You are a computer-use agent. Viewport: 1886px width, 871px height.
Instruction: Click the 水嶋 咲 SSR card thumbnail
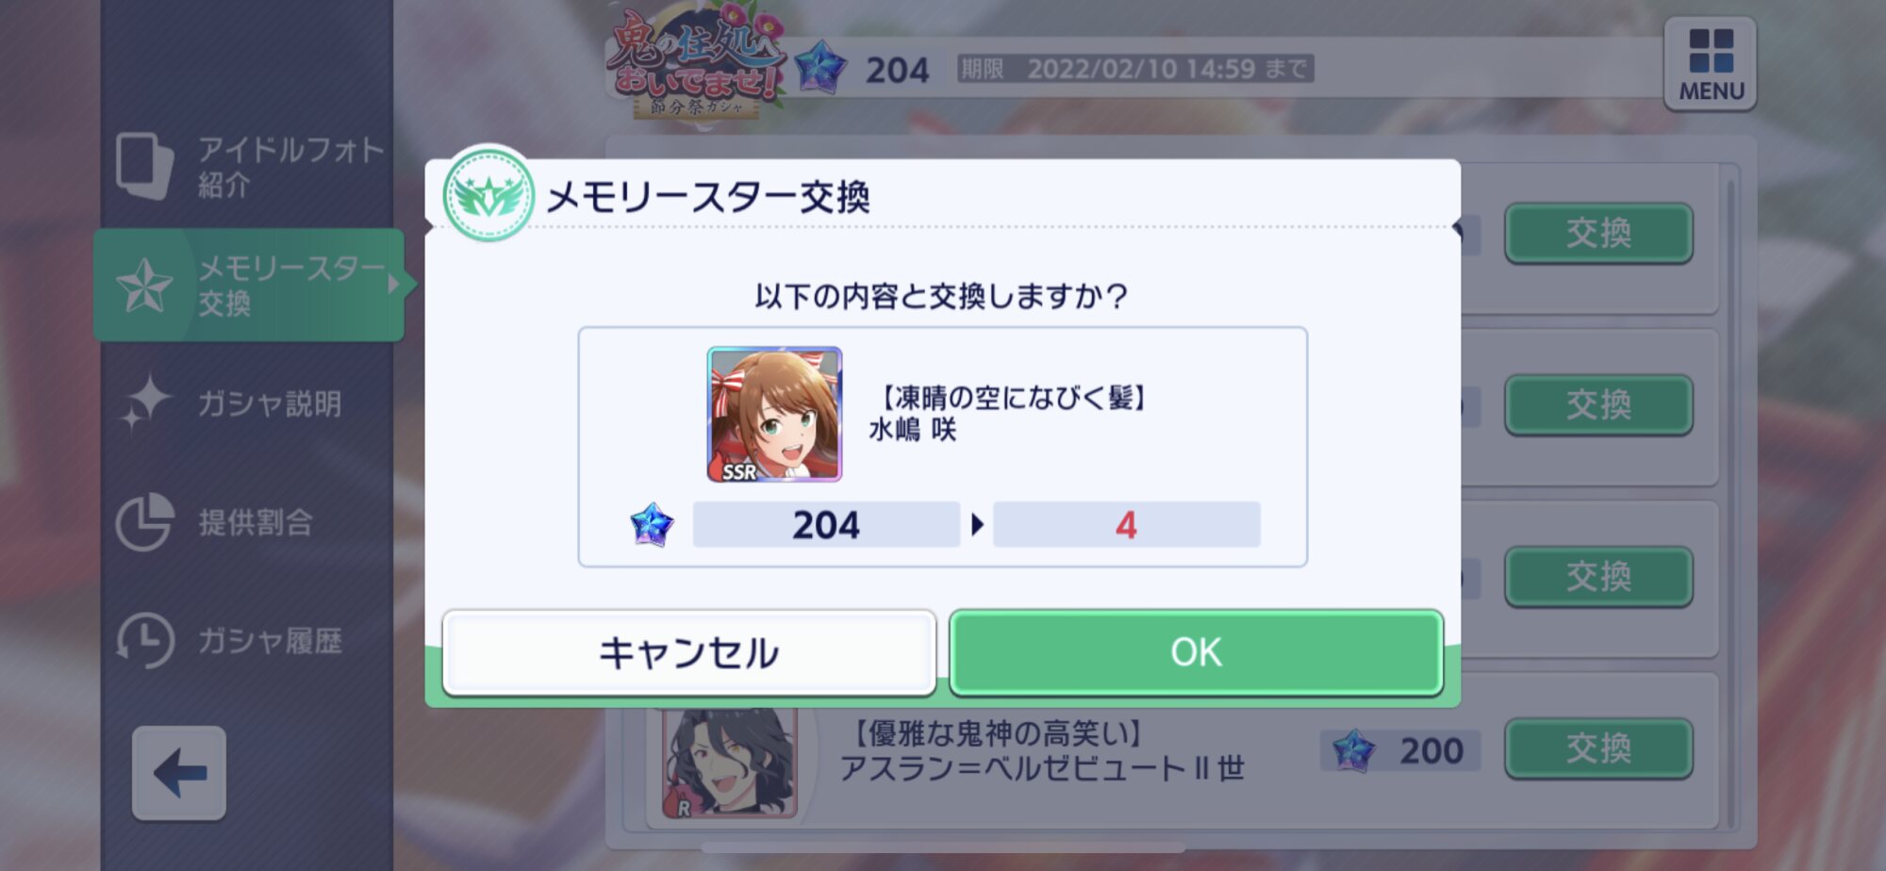[774, 415]
